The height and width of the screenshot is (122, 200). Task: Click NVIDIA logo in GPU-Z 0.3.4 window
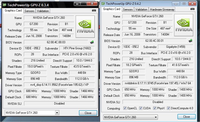click(x=85, y=26)
